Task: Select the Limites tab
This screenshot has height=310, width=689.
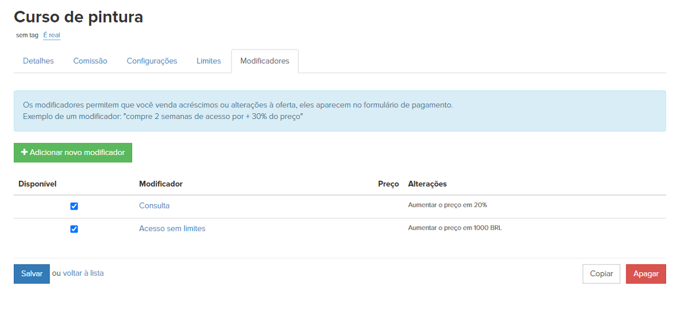Action: pyautogui.click(x=208, y=61)
